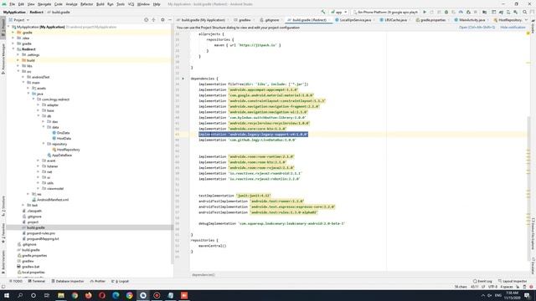This screenshot has height=301, width=536.
Task: Open the Project panel gear settings
Action: pyautogui.click(x=162, y=20)
